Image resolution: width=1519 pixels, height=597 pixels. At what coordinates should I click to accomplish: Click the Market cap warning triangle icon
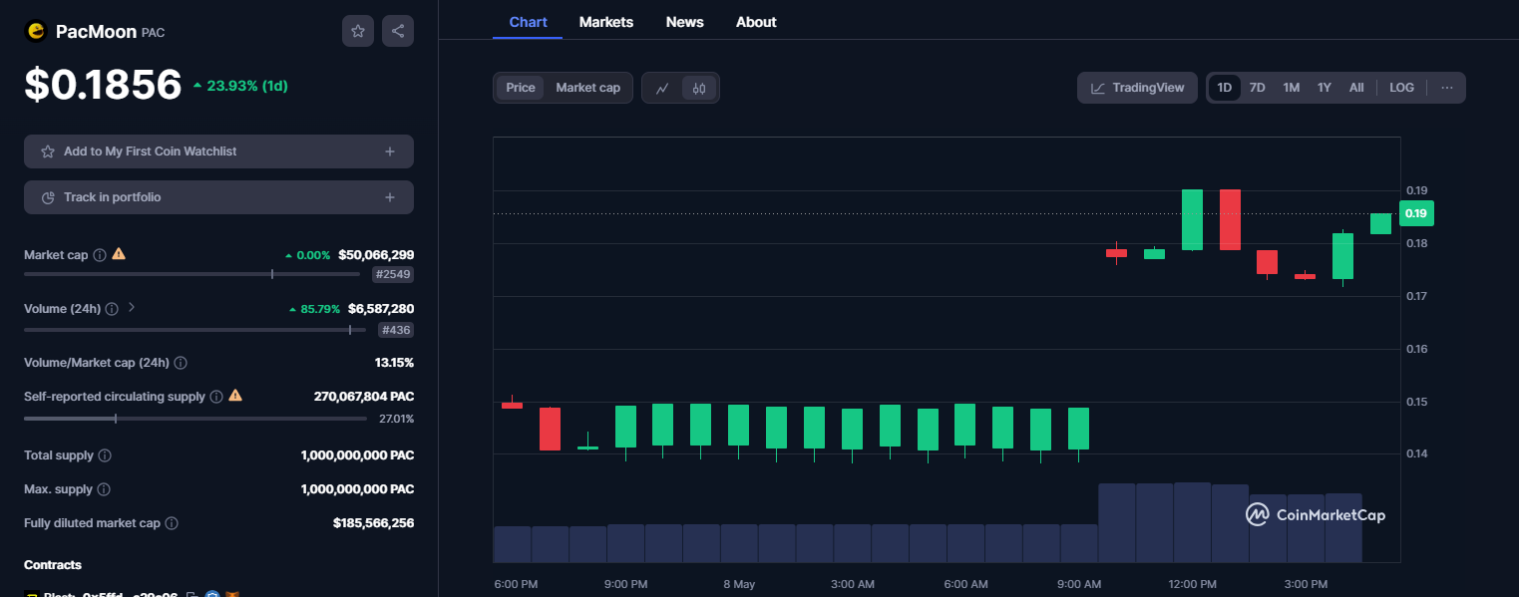pyautogui.click(x=118, y=254)
